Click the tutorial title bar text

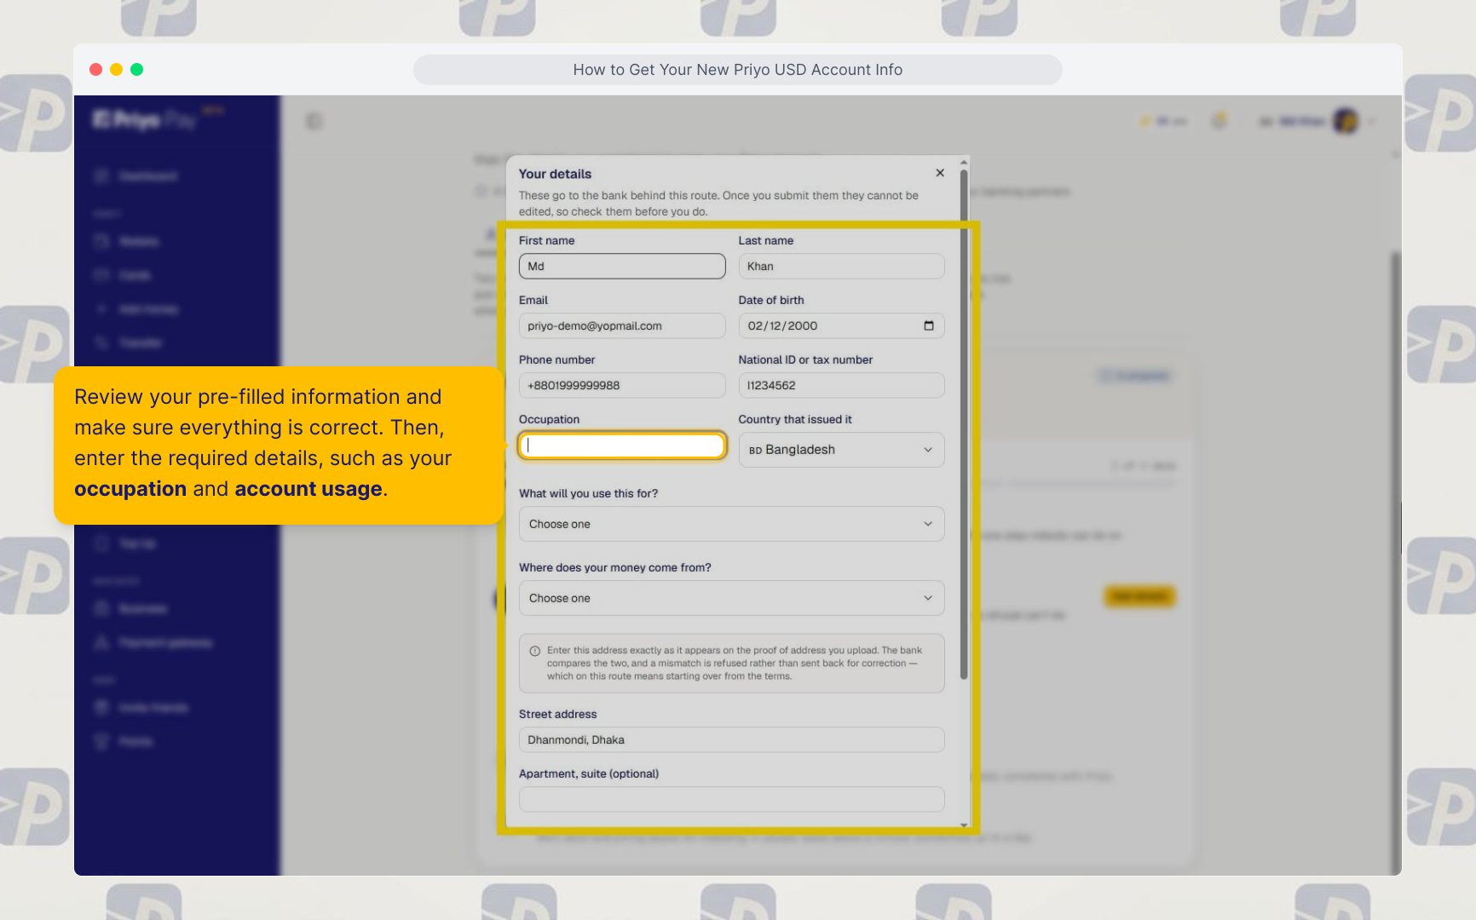[738, 70]
